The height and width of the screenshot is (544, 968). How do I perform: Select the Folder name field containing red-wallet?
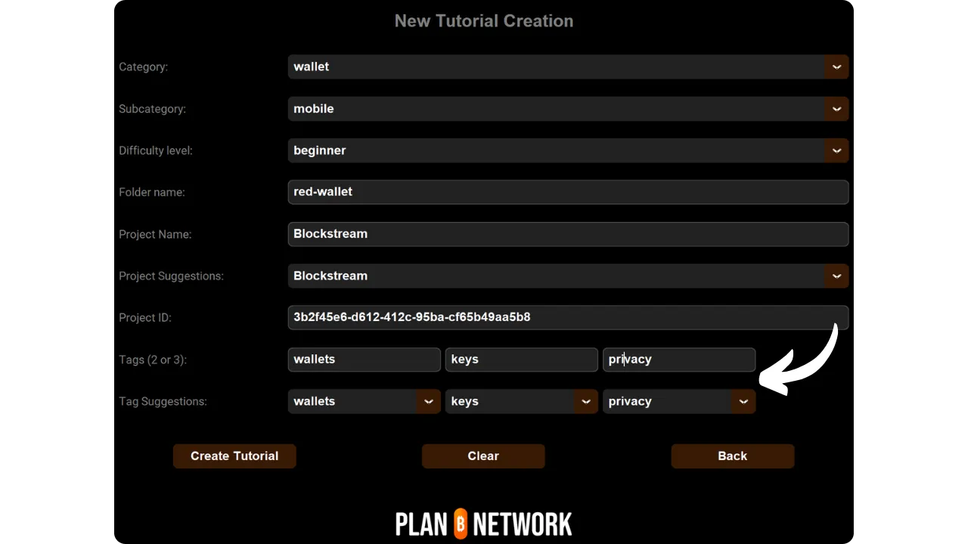(x=567, y=192)
